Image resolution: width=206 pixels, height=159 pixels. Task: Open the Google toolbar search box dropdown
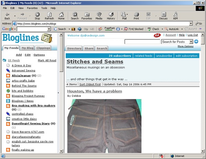click(x=50, y=29)
